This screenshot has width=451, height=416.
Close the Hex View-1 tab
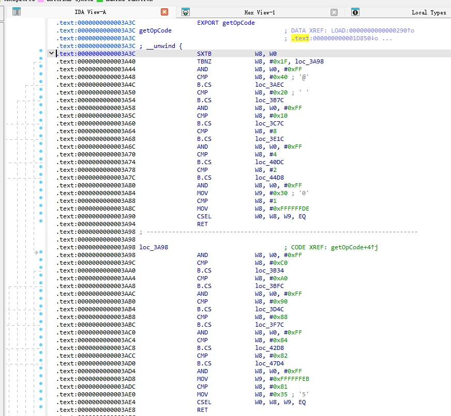(334, 12)
